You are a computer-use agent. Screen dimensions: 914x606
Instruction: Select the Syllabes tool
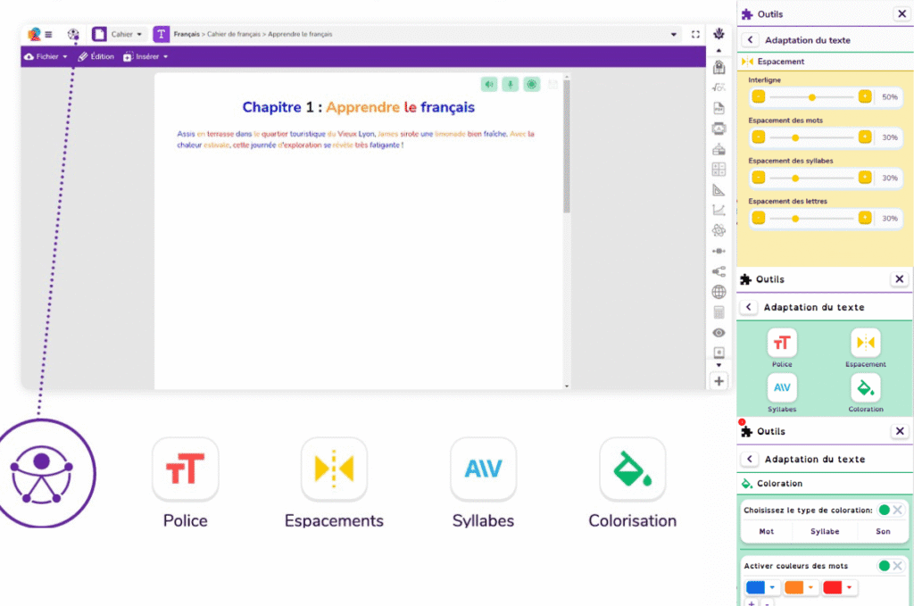coord(483,469)
